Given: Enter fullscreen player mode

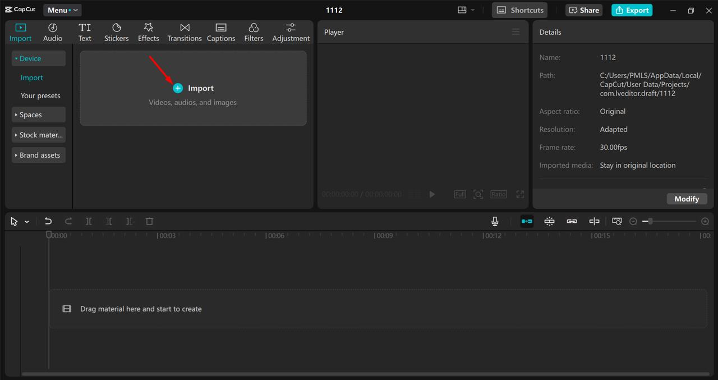Looking at the screenshot, I should click(520, 194).
